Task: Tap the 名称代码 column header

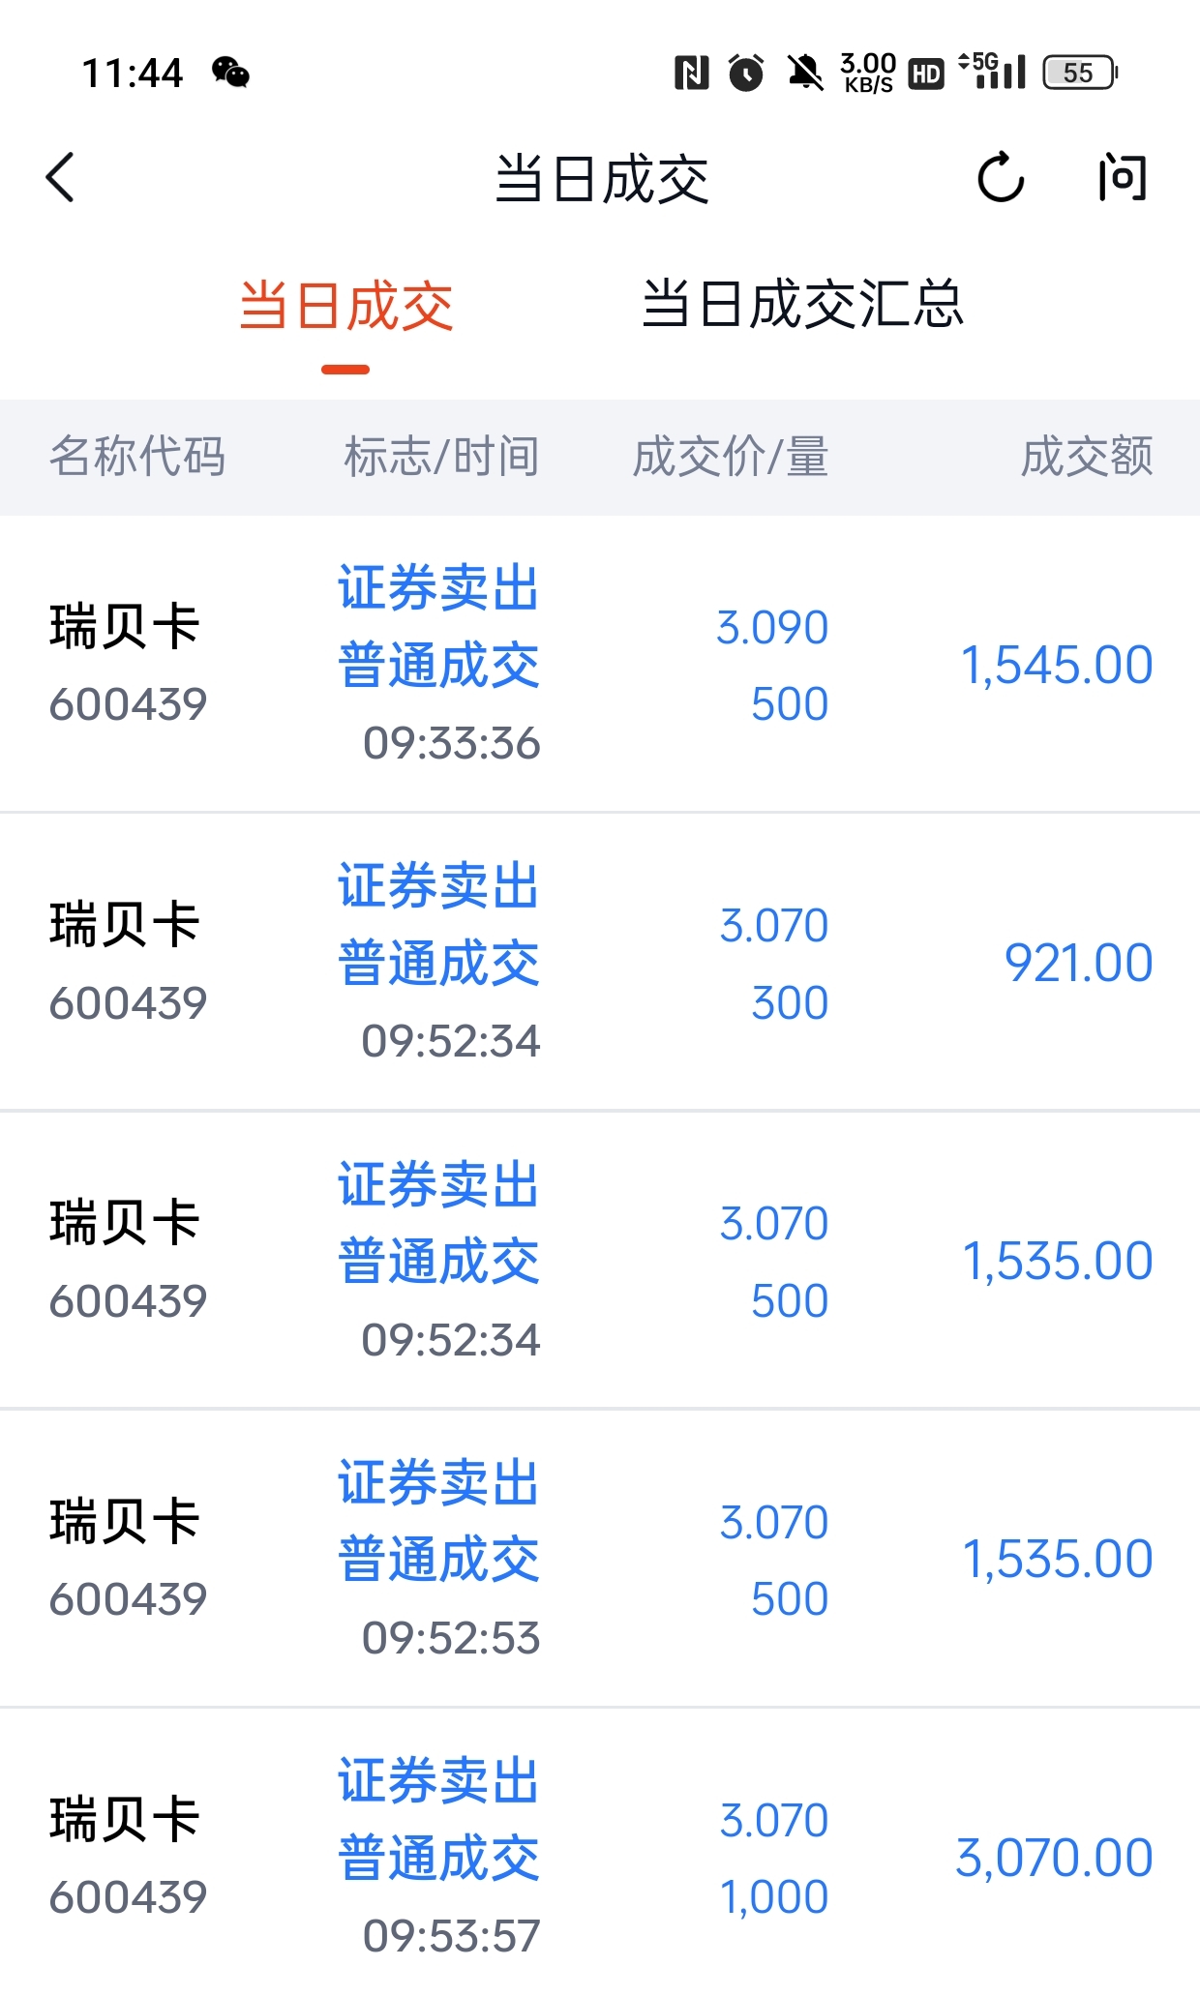Action: [x=137, y=457]
